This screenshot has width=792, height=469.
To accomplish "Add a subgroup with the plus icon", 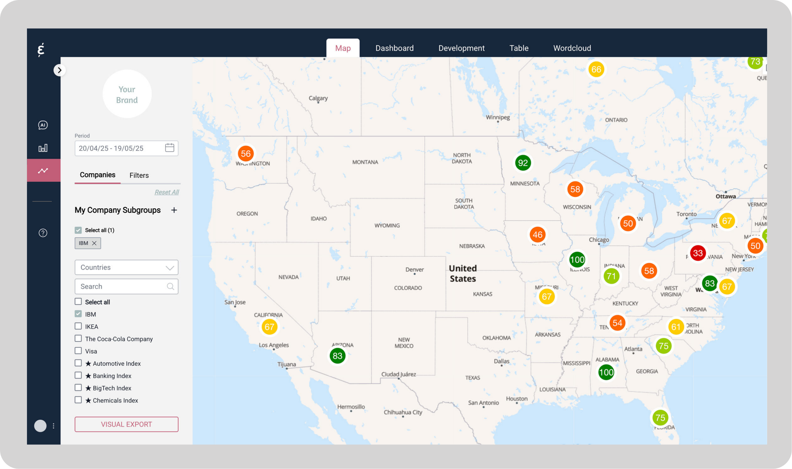I will point(174,210).
